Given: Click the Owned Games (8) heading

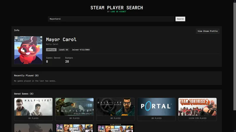Looking at the screenshot, I should (24, 94).
